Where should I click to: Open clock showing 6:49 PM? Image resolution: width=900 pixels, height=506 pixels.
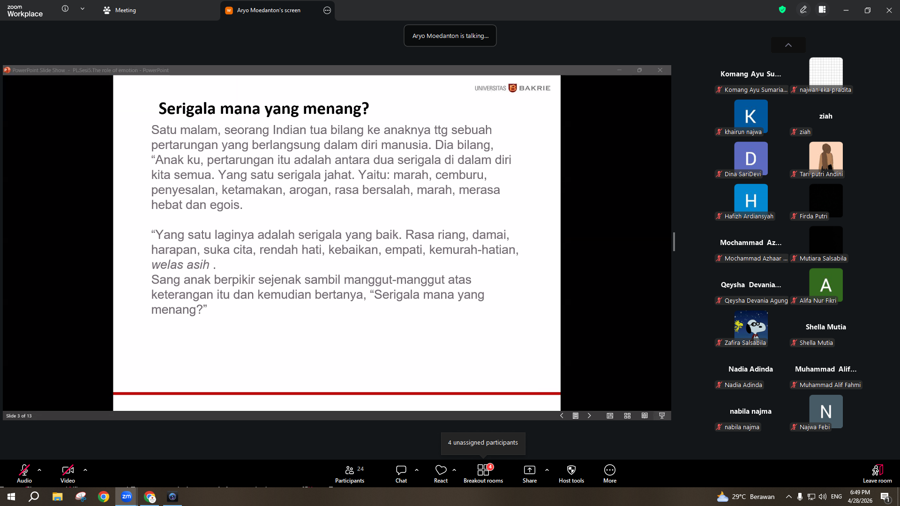pyautogui.click(x=860, y=497)
